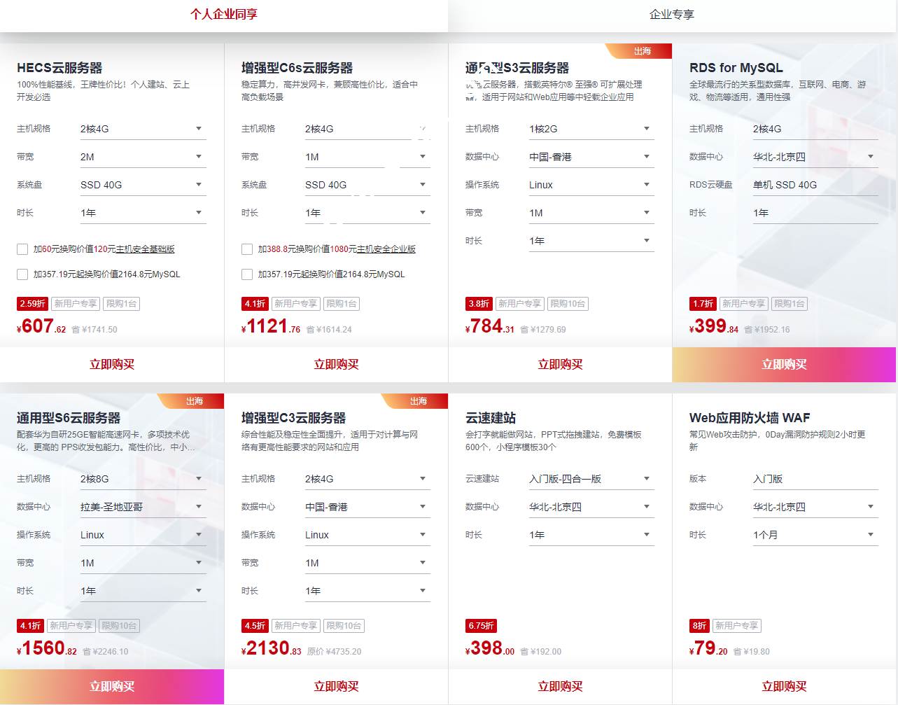Open the 时长 dropdown in the 通用型S6 card

coord(143,591)
